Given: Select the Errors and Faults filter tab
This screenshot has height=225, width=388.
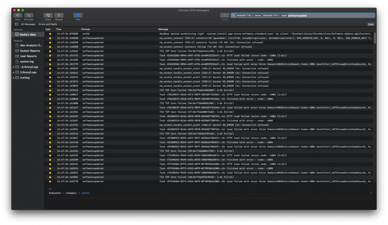Looking at the screenshot, I should click(x=48, y=24).
